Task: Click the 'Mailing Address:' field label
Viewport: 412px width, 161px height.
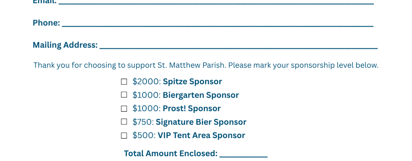Action: [65, 45]
